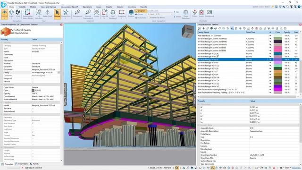Toggle Enable Clip Planes checkbox
Screen dimensions: 302x170
pyautogui.click(x=149, y=17)
